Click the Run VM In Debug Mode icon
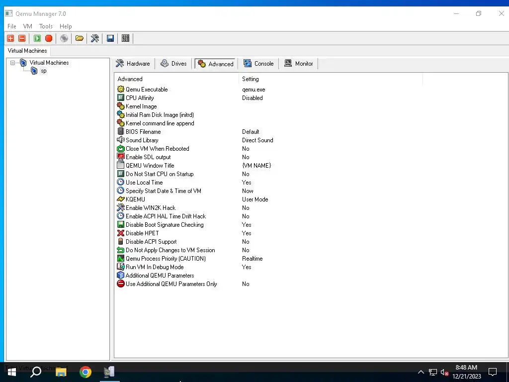 [x=120, y=267]
